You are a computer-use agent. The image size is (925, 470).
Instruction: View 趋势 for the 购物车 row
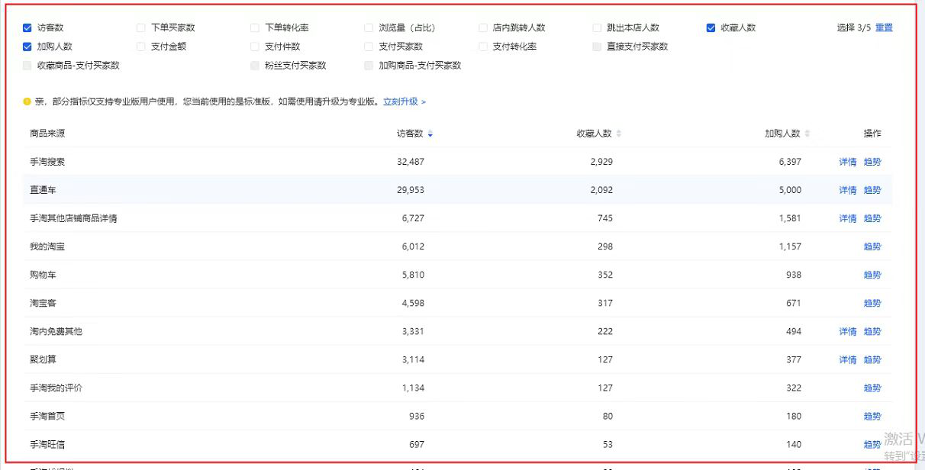[872, 275]
